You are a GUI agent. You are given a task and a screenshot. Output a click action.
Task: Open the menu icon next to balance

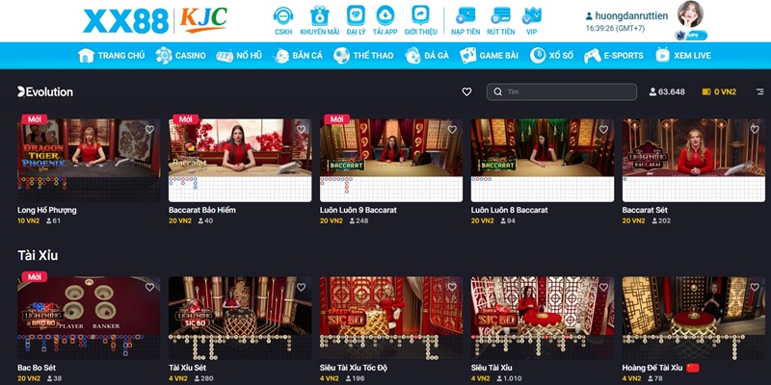click(x=759, y=92)
